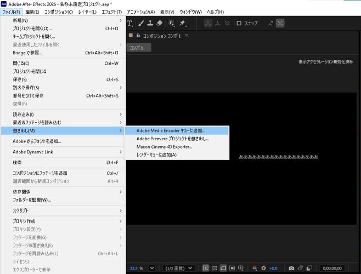Select the Clone Stamp tool

150,23
